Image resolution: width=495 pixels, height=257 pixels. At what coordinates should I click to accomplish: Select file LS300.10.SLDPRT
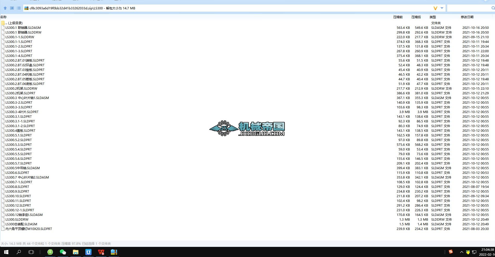coord(18,196)
